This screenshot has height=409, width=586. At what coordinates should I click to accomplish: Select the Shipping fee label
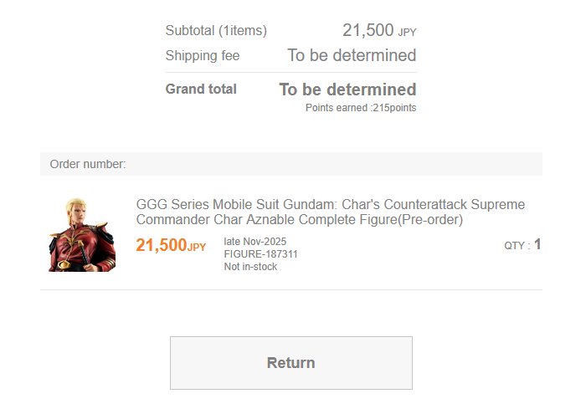pyautogui.click(x=203, y=55)
